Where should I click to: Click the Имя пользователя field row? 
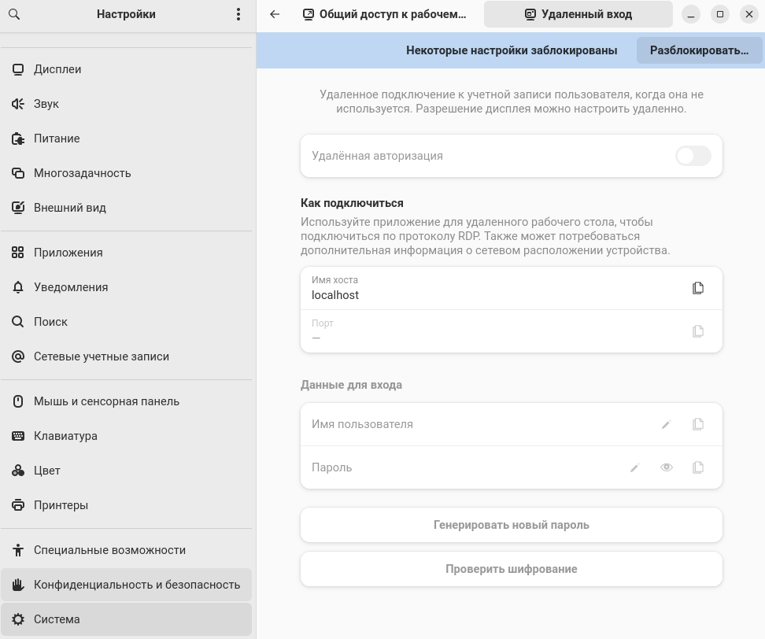[x=472, y=425]
